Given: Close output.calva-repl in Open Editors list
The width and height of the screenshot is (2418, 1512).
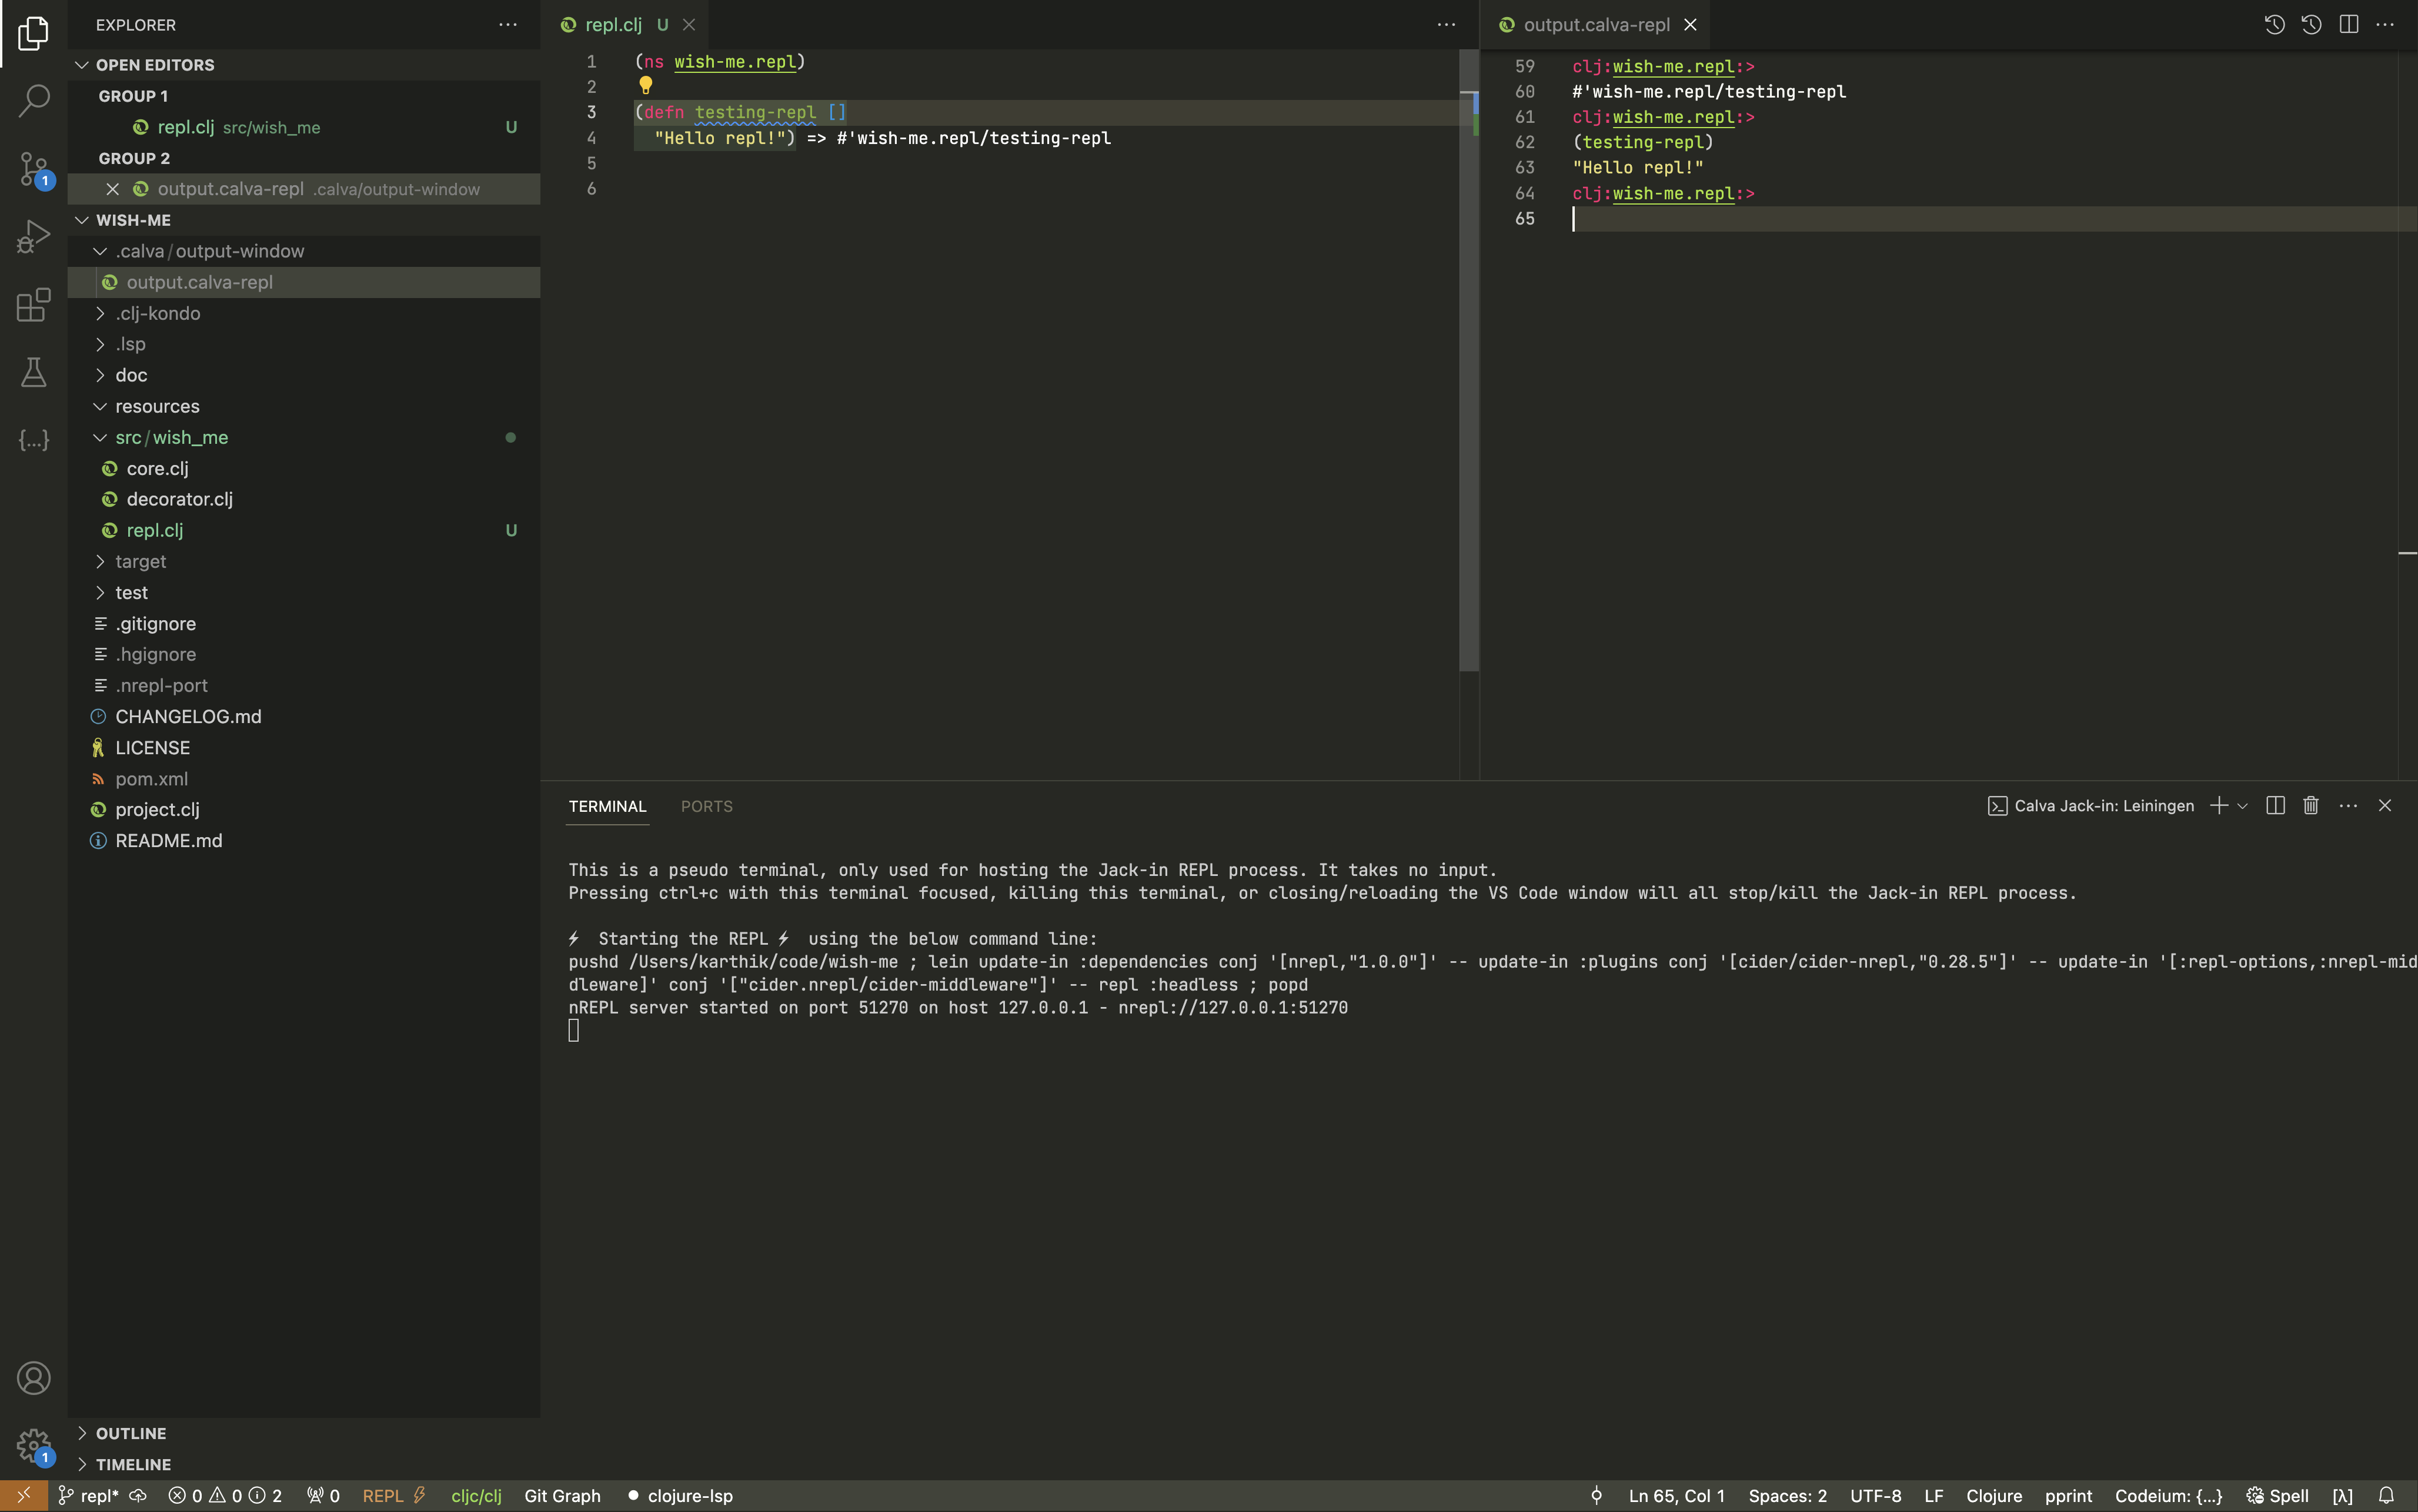Looking at the screenshot, I should (113, 189).
